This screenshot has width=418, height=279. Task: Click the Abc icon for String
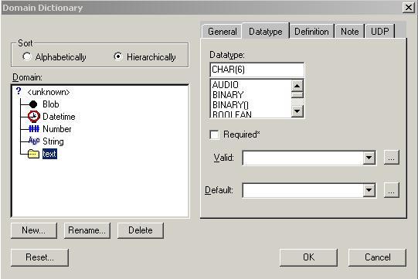tap(34, 141)
